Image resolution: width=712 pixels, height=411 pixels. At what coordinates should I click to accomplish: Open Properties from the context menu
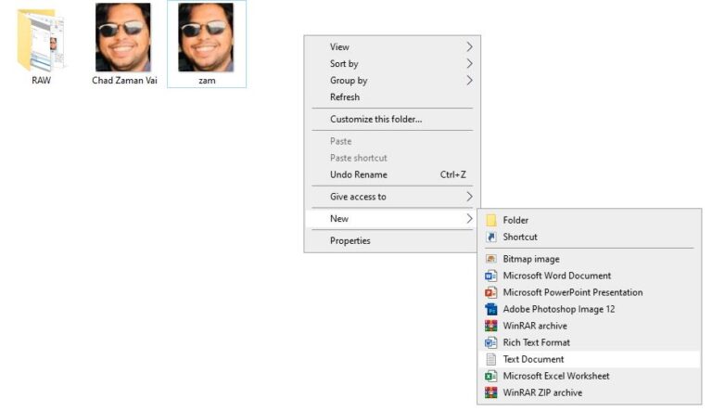(392, 241)
